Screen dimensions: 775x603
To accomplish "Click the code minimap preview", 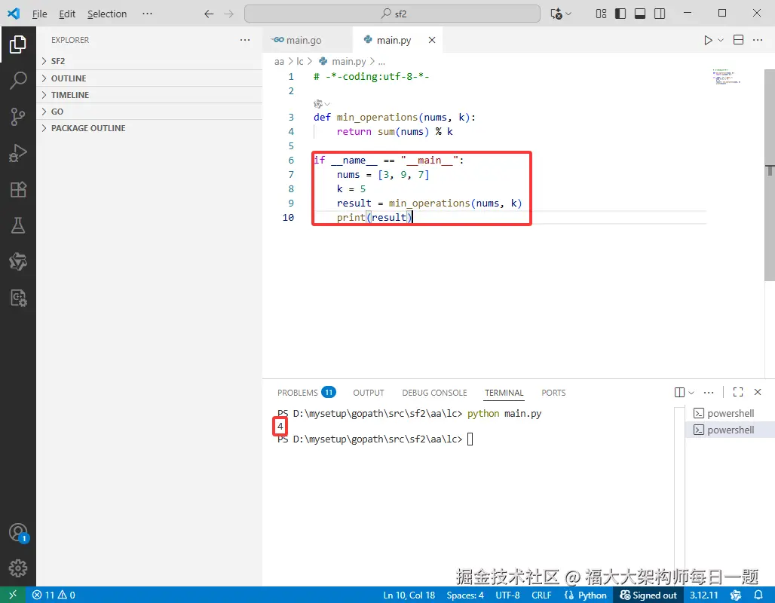I will click(x=727, y=77).
